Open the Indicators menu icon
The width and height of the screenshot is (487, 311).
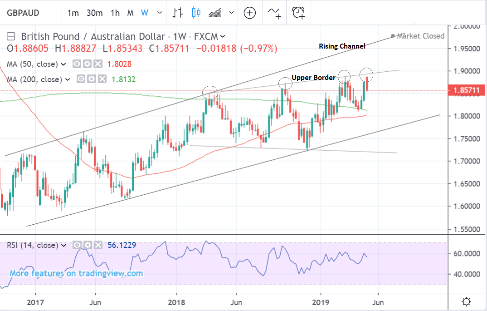tap(273, 13)
